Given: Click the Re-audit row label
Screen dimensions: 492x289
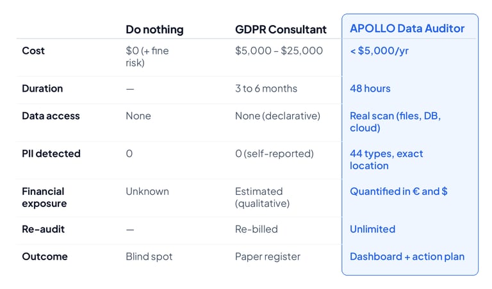Looking at the screenshot, I should tap(42, 229).
